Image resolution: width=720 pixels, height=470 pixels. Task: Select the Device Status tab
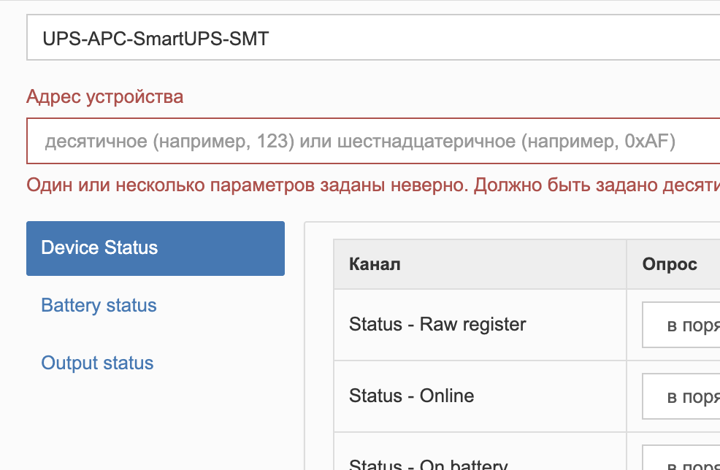156,248
